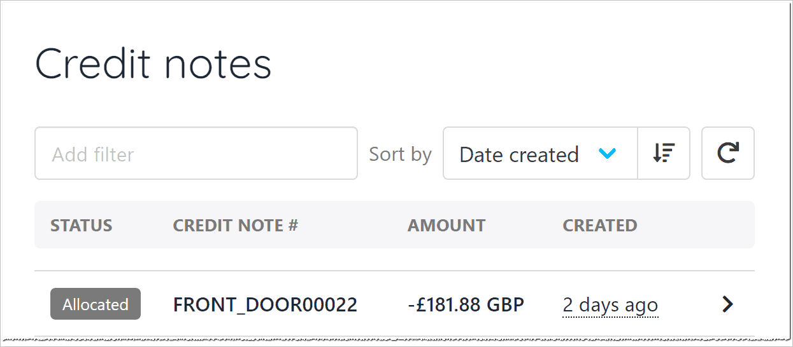
Task: Click into the Add filter field
Action: [196, 153]
